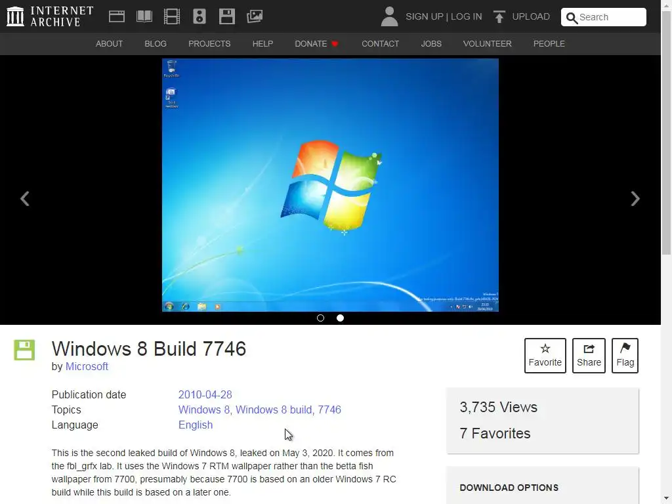The height and width of the screenshot is (504, 672).
Task: Open the ABOUT menu item
Action: (110, 44)
